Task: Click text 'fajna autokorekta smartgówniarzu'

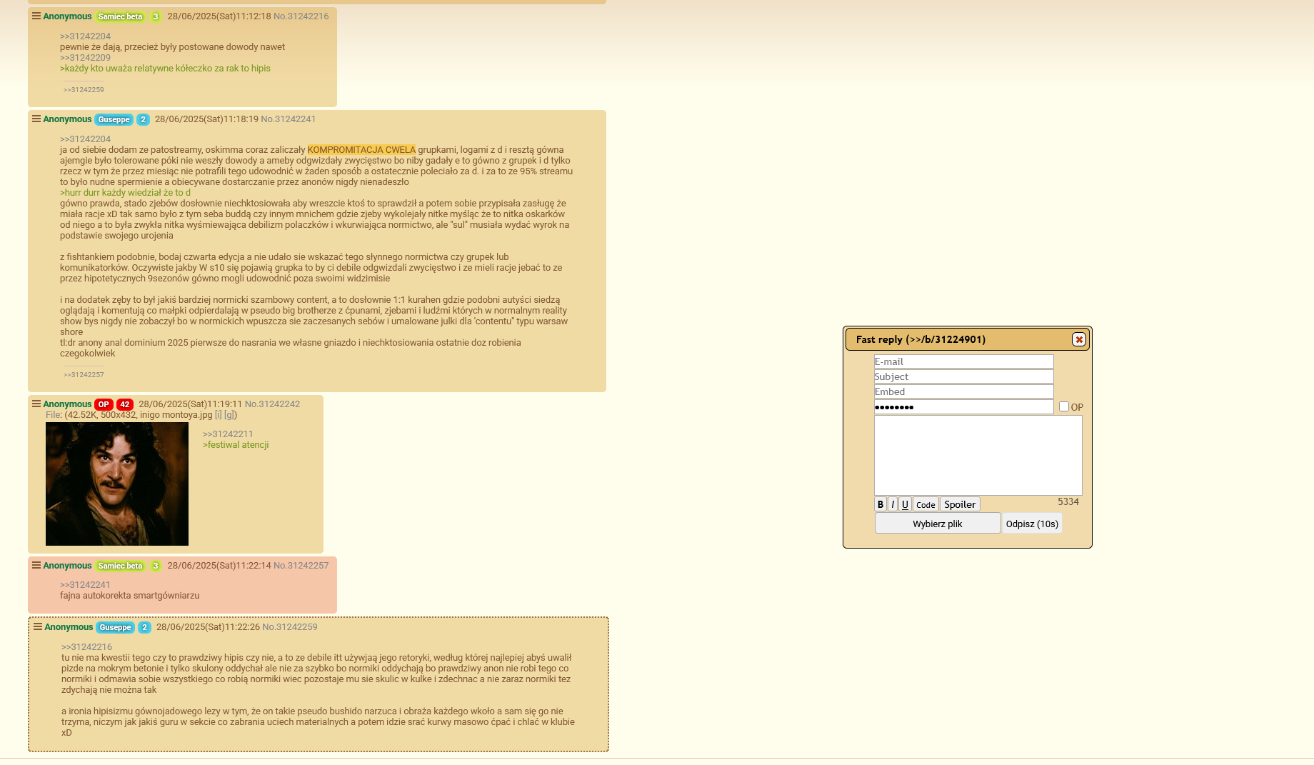Action: 130,596
